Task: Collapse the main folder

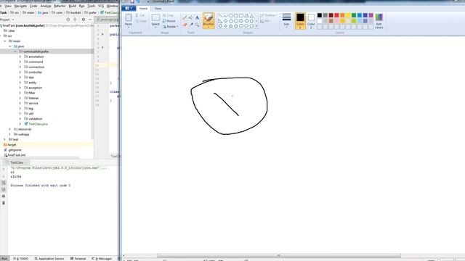Action: (5, 41)
